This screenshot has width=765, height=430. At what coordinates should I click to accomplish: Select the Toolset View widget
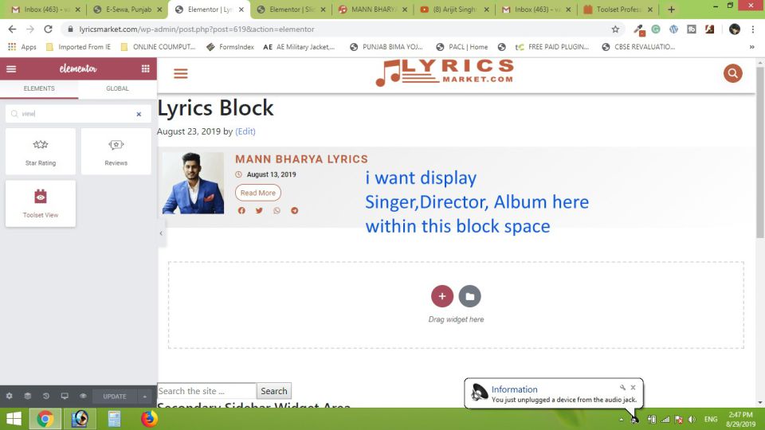[41, 203]
